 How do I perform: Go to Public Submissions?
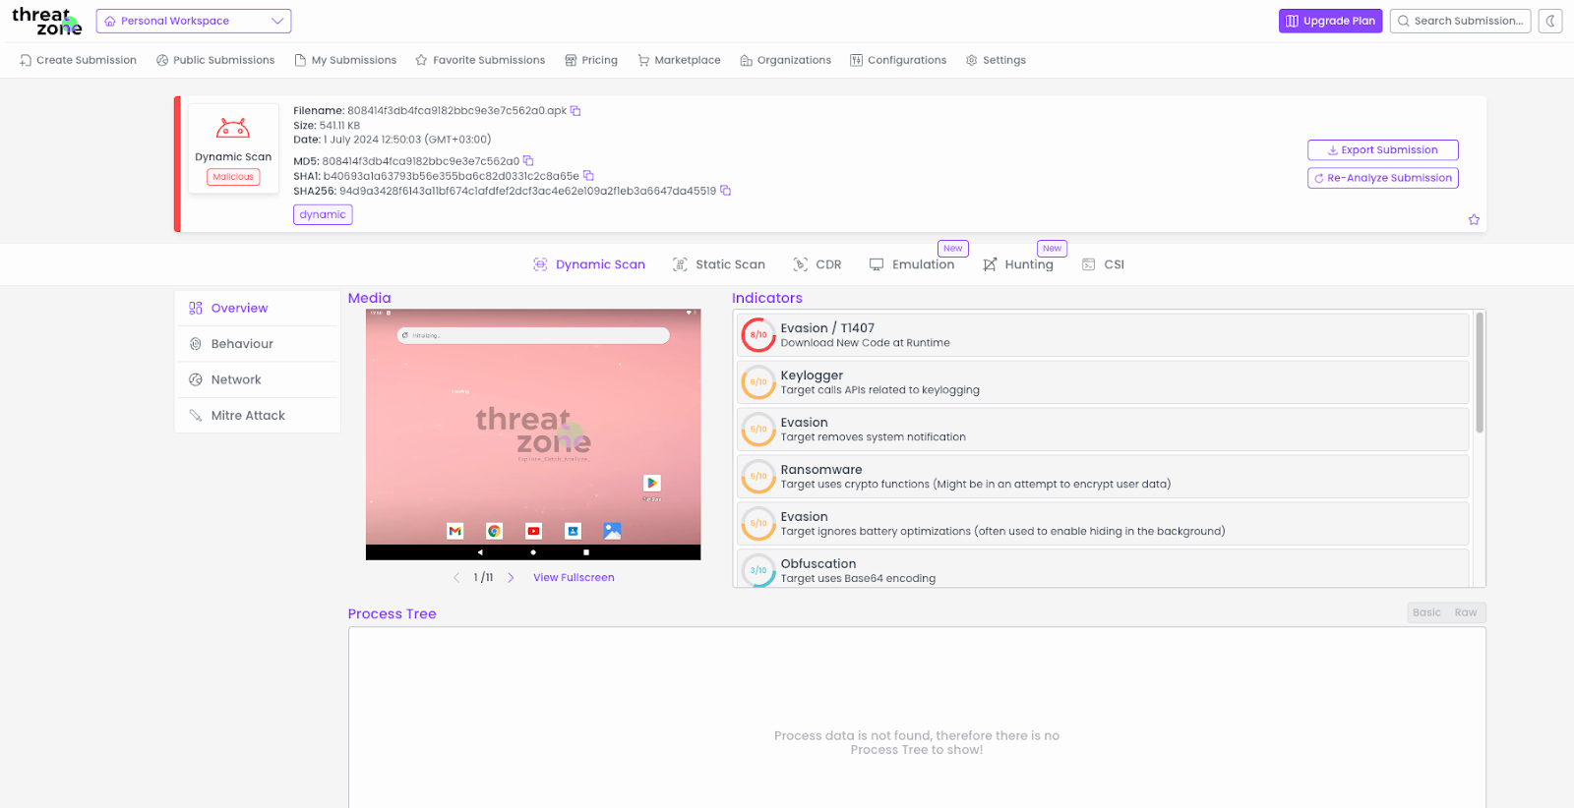pyautogui.click(x=215, y=60)
